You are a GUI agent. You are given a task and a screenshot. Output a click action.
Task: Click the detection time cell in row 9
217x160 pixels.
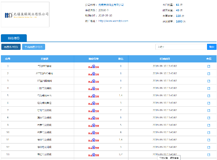[x=164, y=125]
